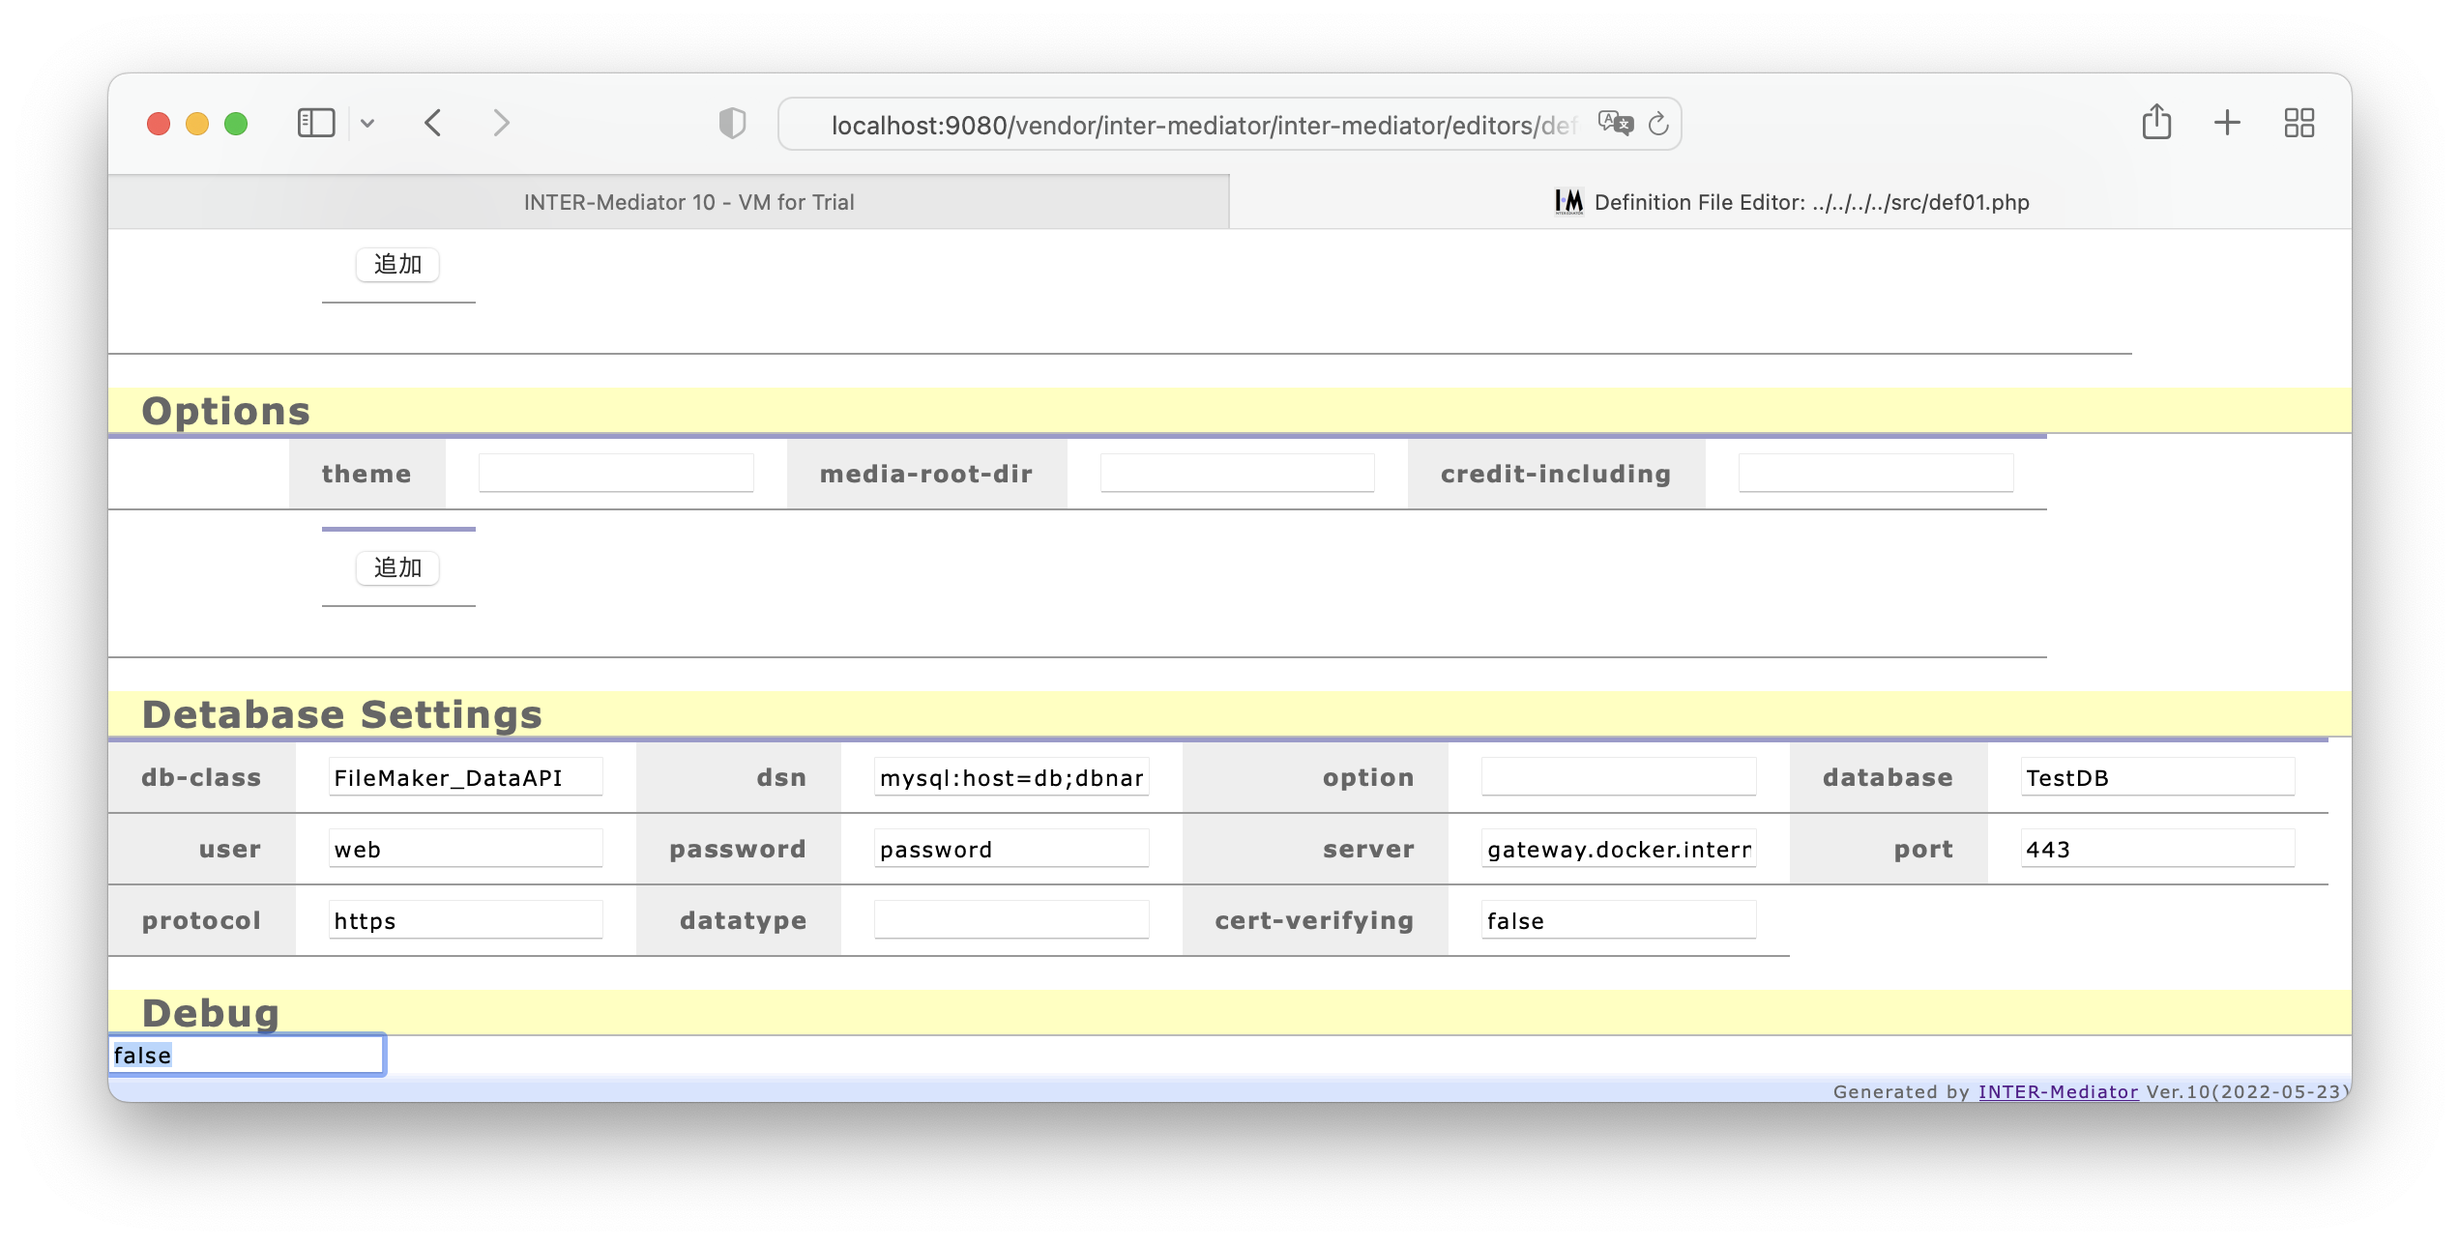The height and width of the screenshot is (1245, 2460).
Task: Click the media-root-dir label
Action: (x=926, y=474)
